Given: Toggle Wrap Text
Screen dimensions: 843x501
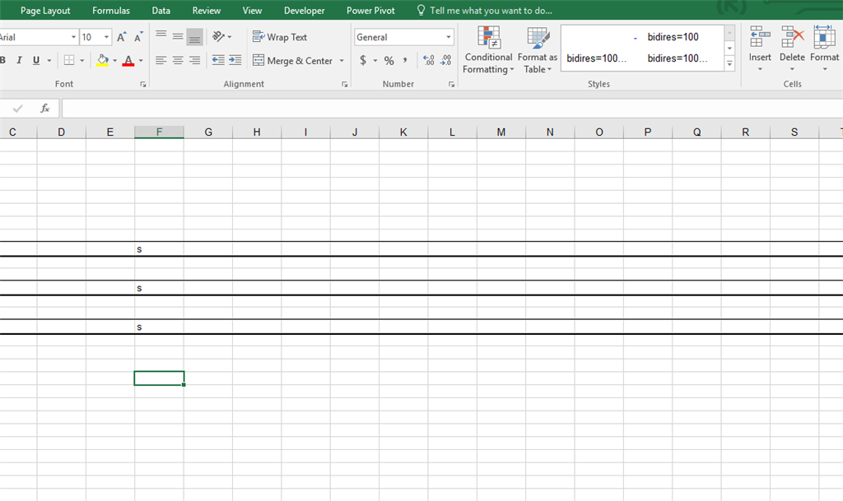Looking at the screenshot, I should click(280, 37).
